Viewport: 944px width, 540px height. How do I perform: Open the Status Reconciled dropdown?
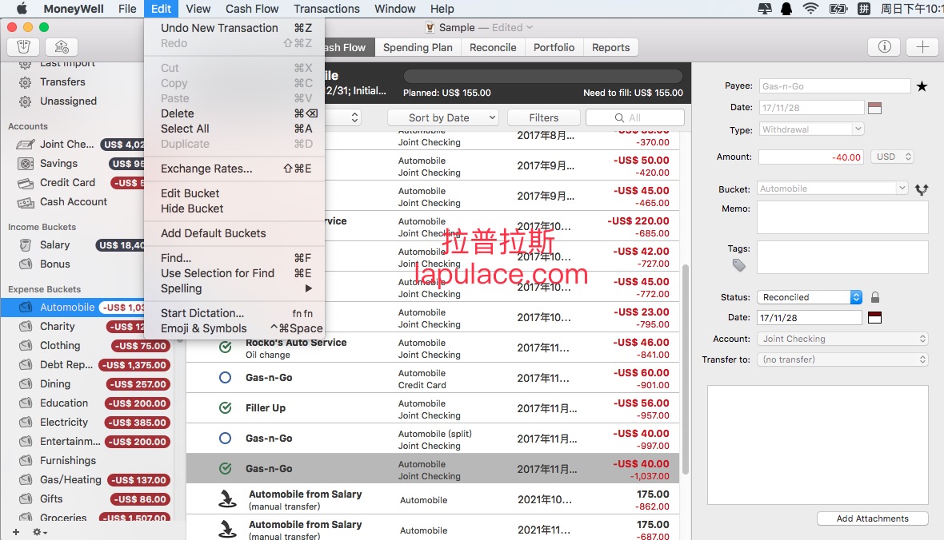(x=810, y=297)
